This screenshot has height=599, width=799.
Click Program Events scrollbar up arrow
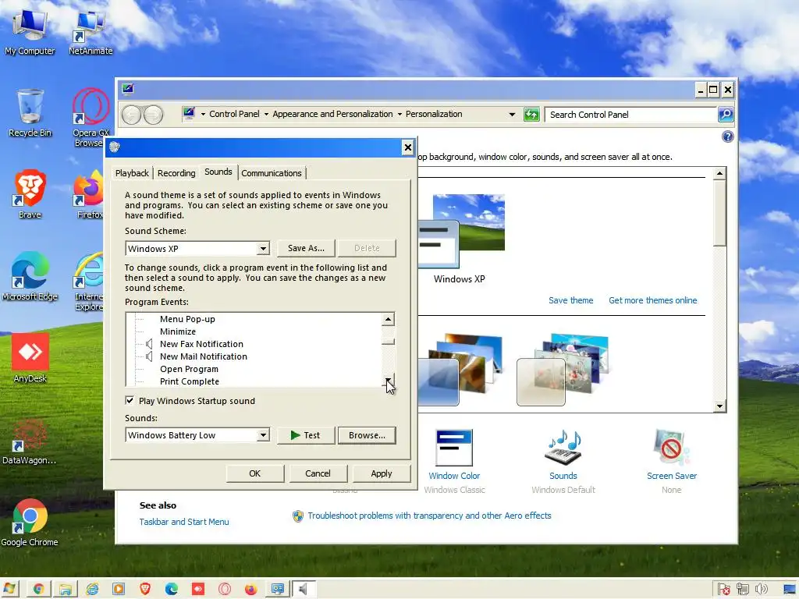388,319
